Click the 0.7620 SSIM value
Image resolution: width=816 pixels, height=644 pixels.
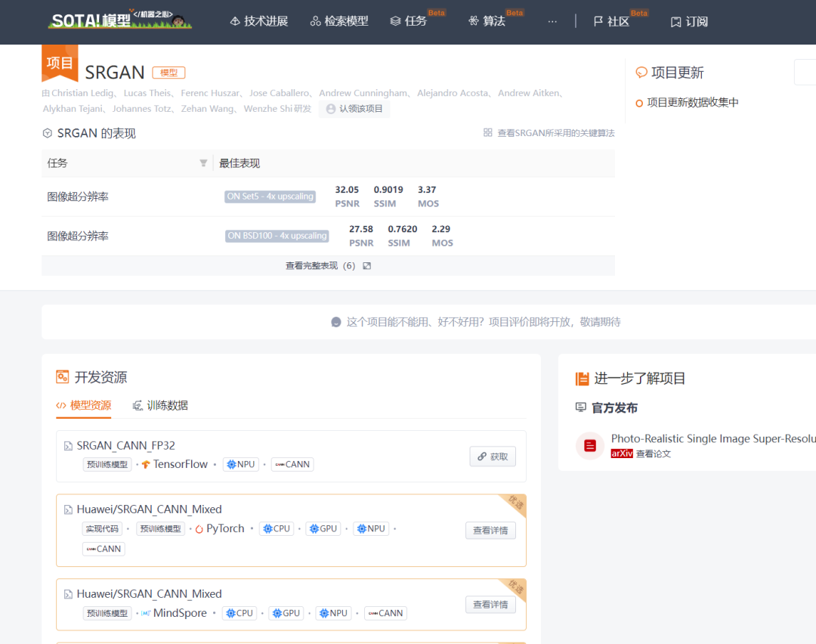(402, 229)
